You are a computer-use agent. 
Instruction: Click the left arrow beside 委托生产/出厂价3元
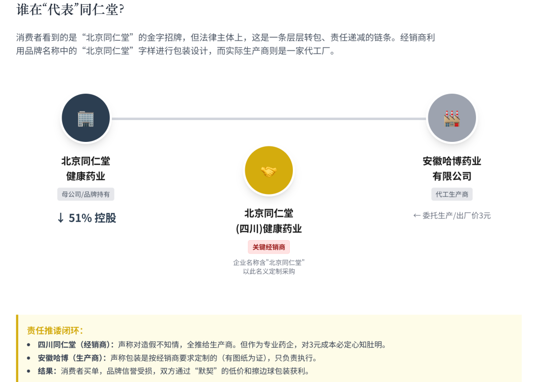coord(416,215)
